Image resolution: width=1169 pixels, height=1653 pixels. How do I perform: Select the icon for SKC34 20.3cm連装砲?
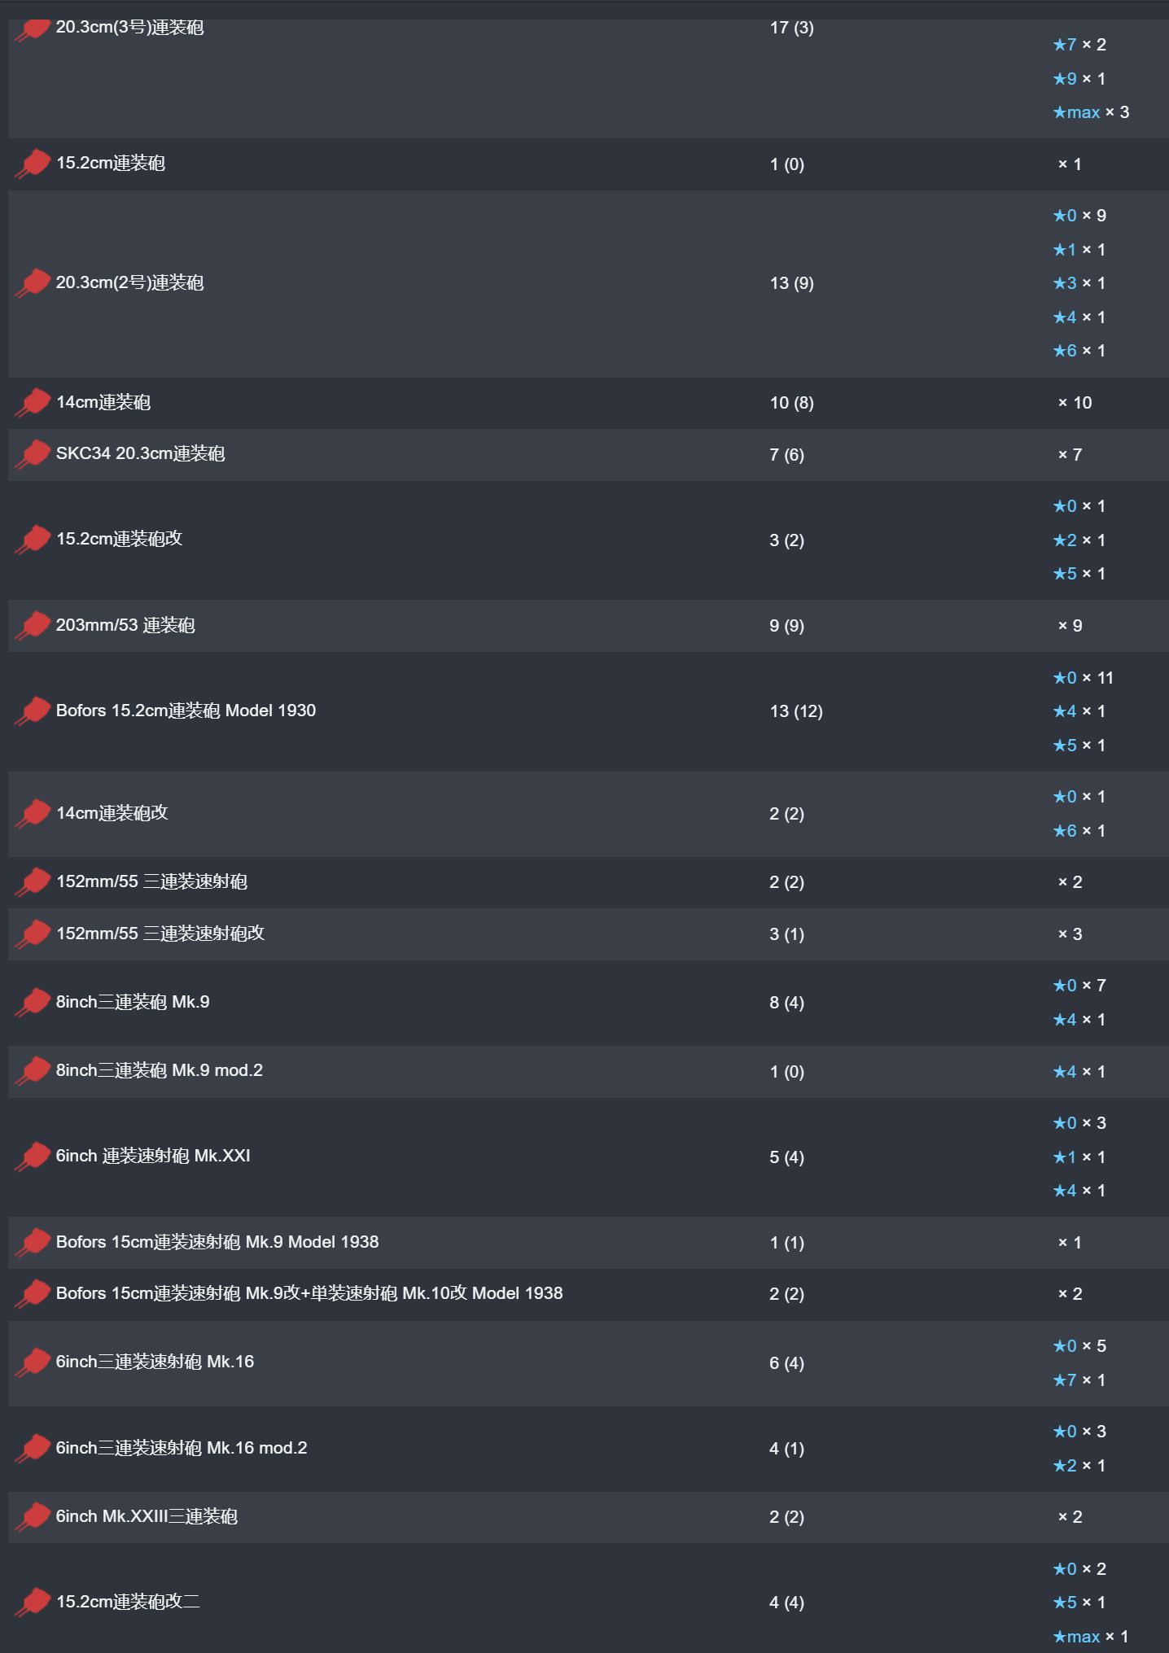33,454
